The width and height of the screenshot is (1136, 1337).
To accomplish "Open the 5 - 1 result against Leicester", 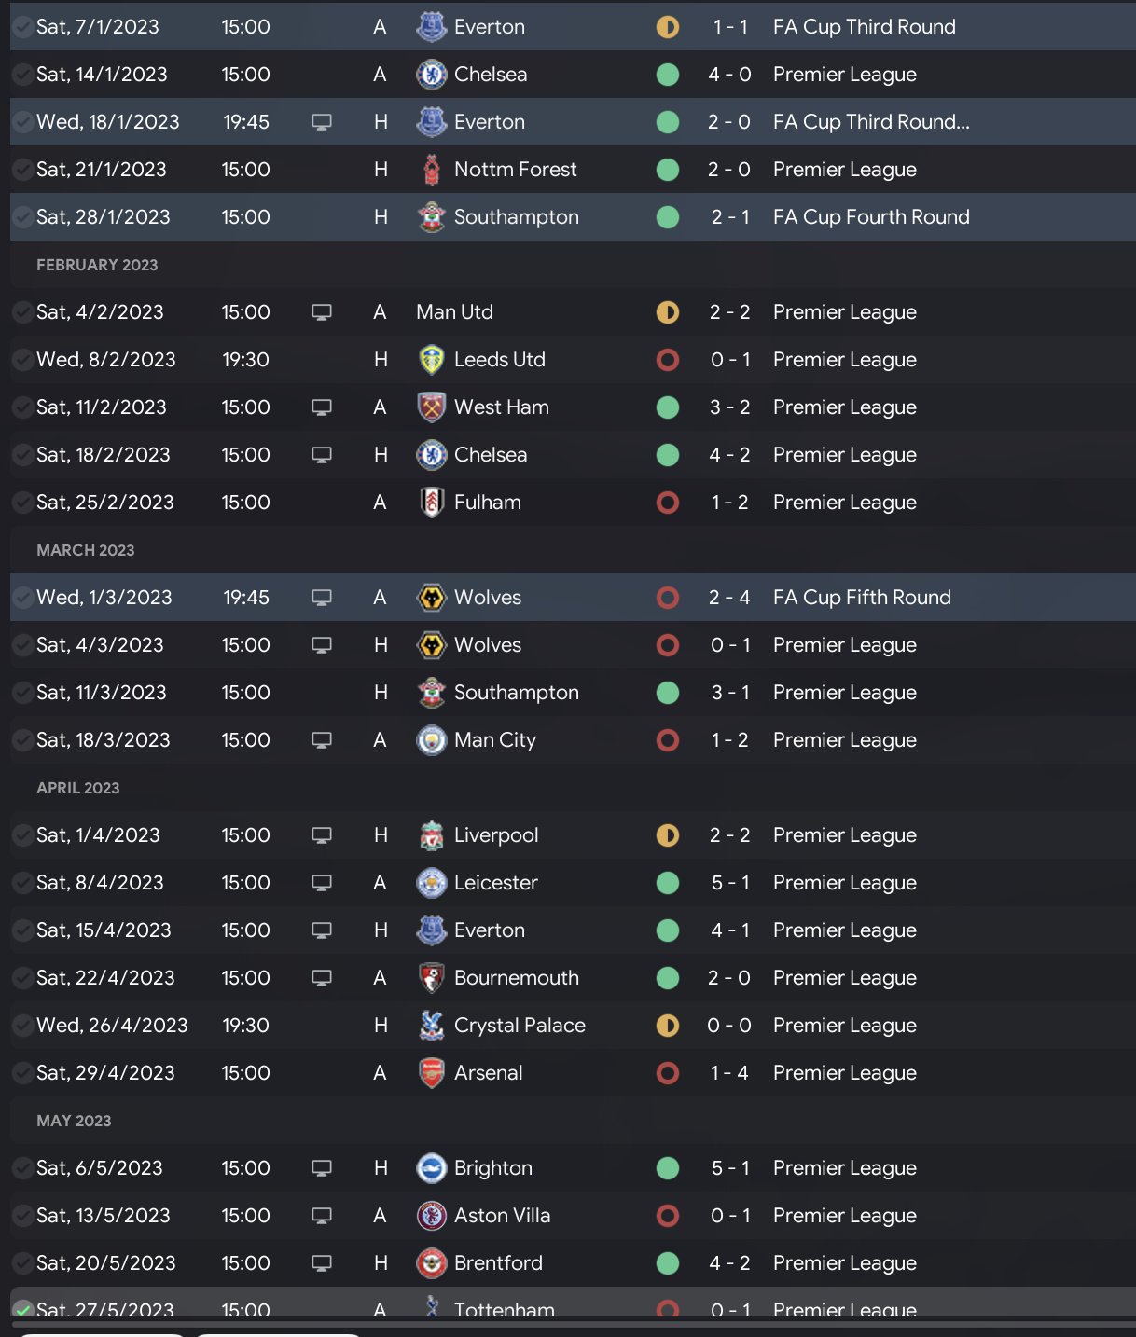I will point(729,883).
